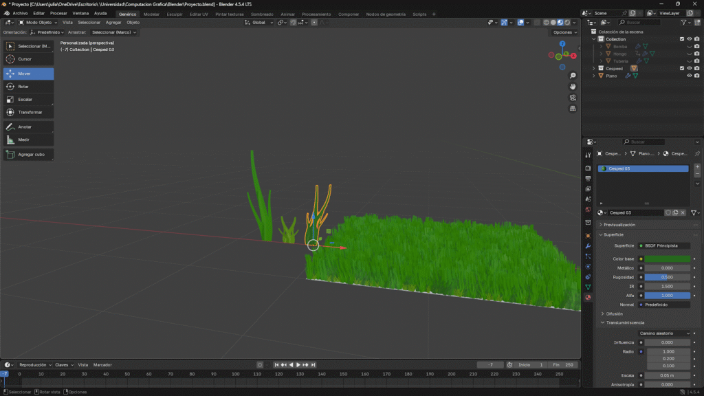This screenshot has height=396, width=704.
Task: Click the Opciones button in viewport header
Action: 564,32
